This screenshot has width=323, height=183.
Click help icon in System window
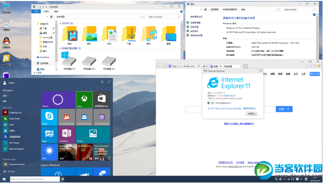(x=314, y=15)
